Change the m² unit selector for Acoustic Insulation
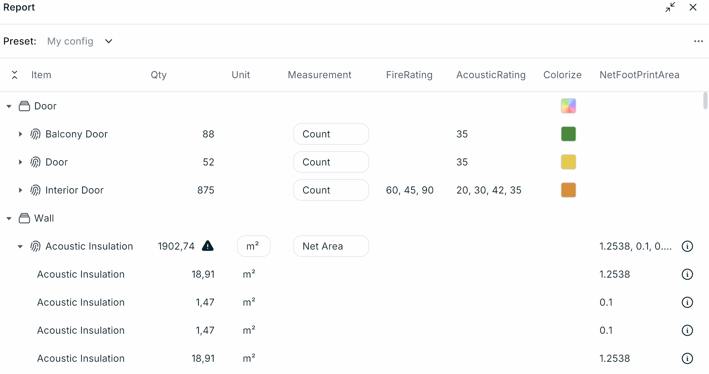The height and width of the screenshot is (374, 709). pos(253,246)
